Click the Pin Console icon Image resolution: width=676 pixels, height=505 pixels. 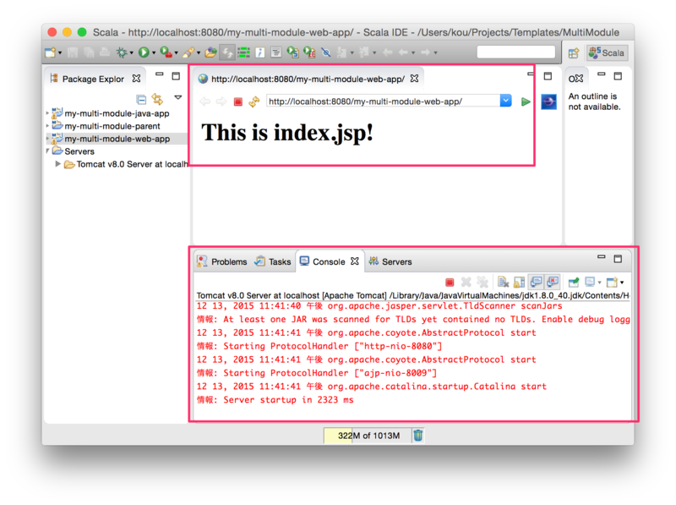574,283
